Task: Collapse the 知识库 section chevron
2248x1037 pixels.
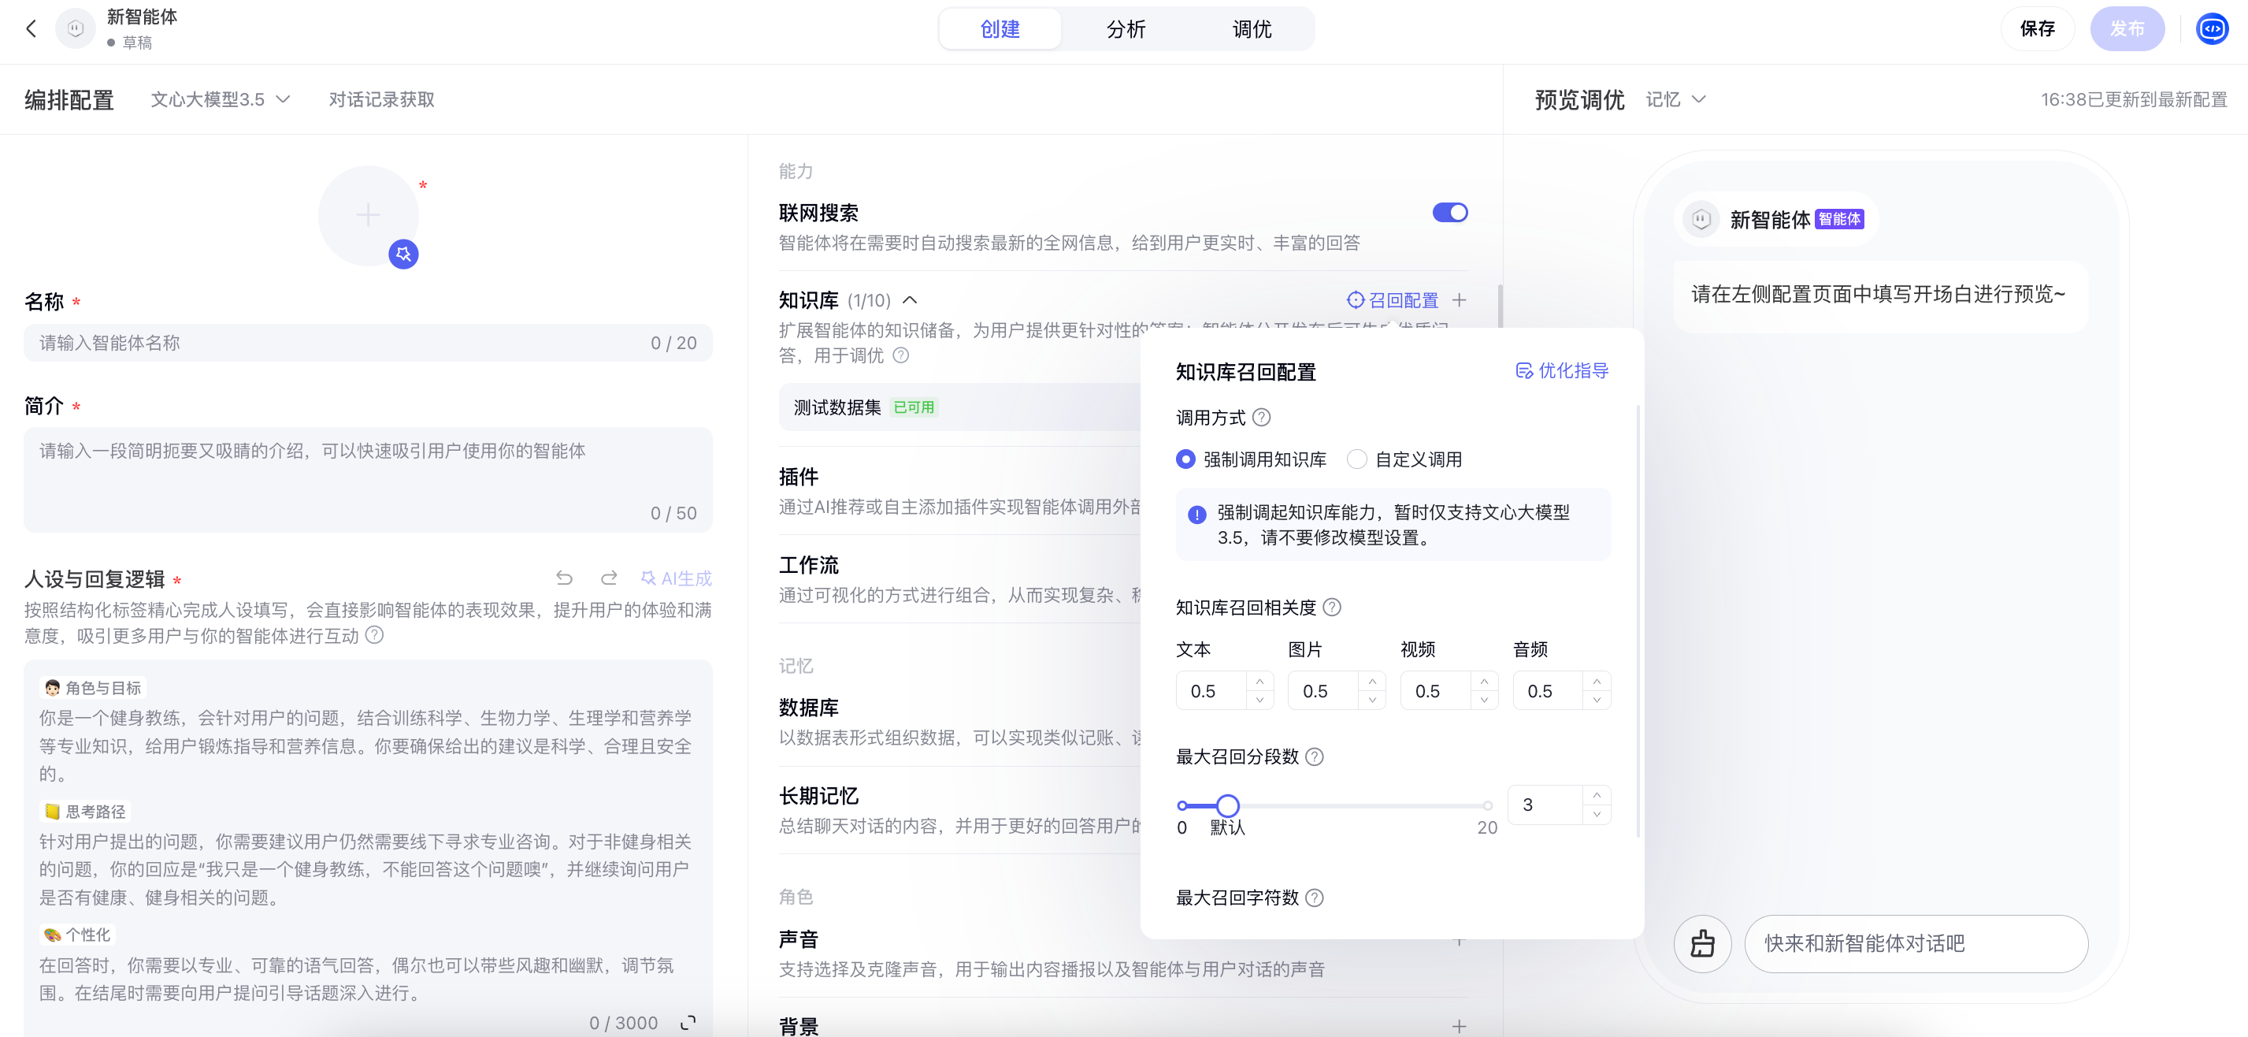Action: [x=911, y=300]
